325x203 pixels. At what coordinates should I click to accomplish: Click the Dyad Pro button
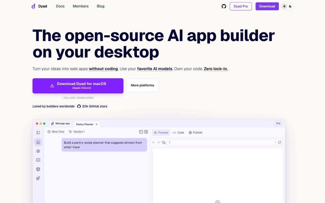pyautogui.click(x=241, y=6)
